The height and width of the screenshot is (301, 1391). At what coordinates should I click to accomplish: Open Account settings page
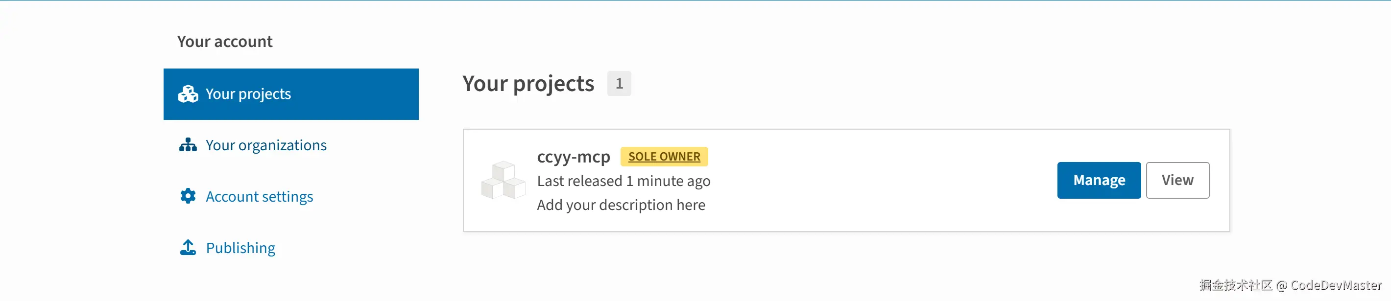click(259, 196)
